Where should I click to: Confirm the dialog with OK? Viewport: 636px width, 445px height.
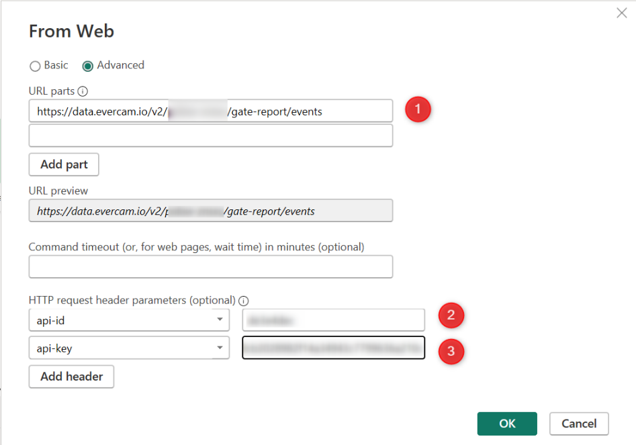(x=507, y=424)
